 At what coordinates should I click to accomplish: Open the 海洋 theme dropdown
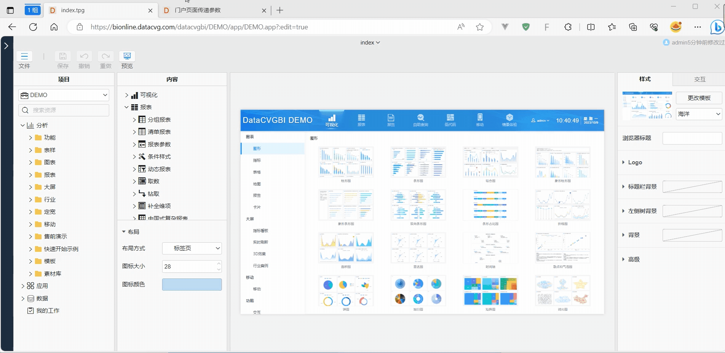699,114
